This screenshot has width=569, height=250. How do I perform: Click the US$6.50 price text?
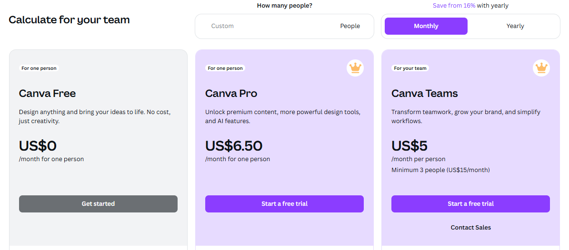coord(234,145)
